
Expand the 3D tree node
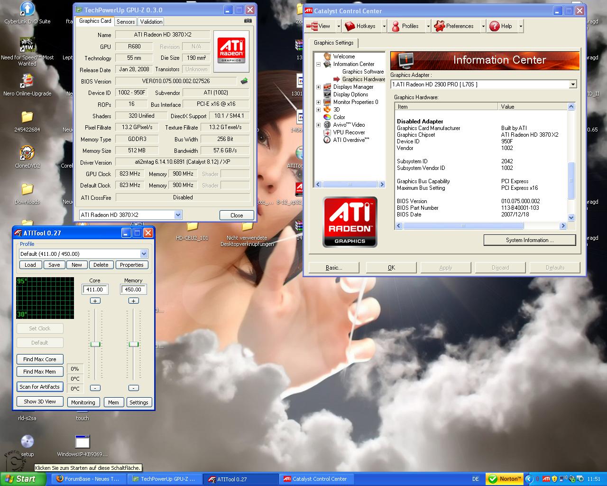click(x=318, y=110)
